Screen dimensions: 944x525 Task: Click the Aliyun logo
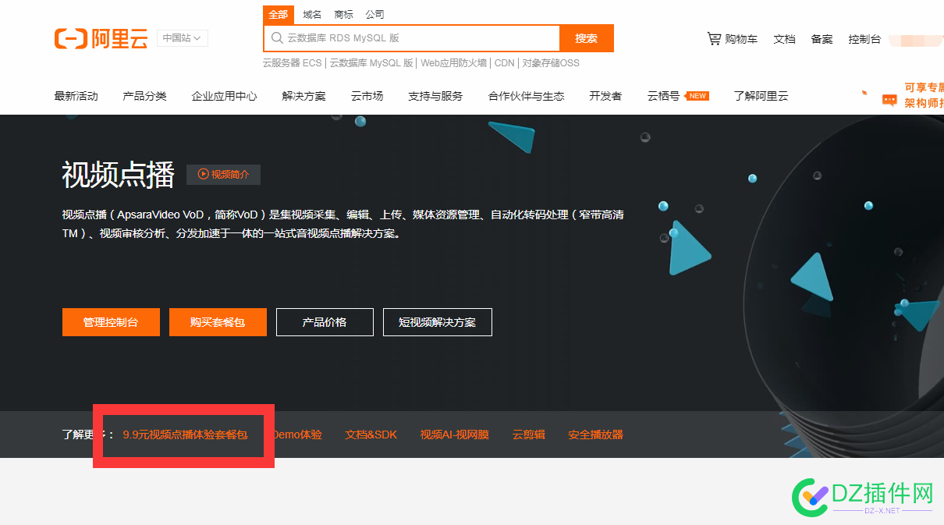[101, 39]
